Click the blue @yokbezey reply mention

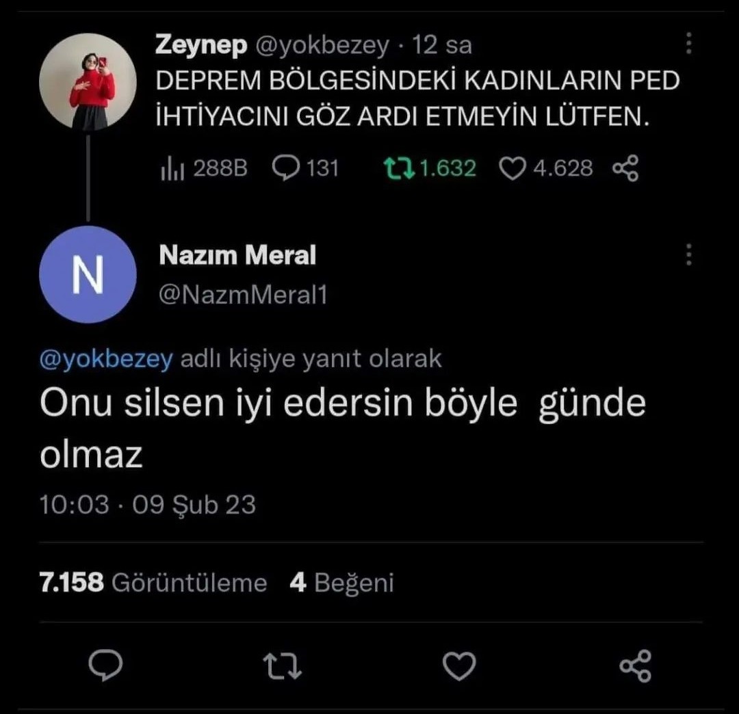click(x=106, y=359)
